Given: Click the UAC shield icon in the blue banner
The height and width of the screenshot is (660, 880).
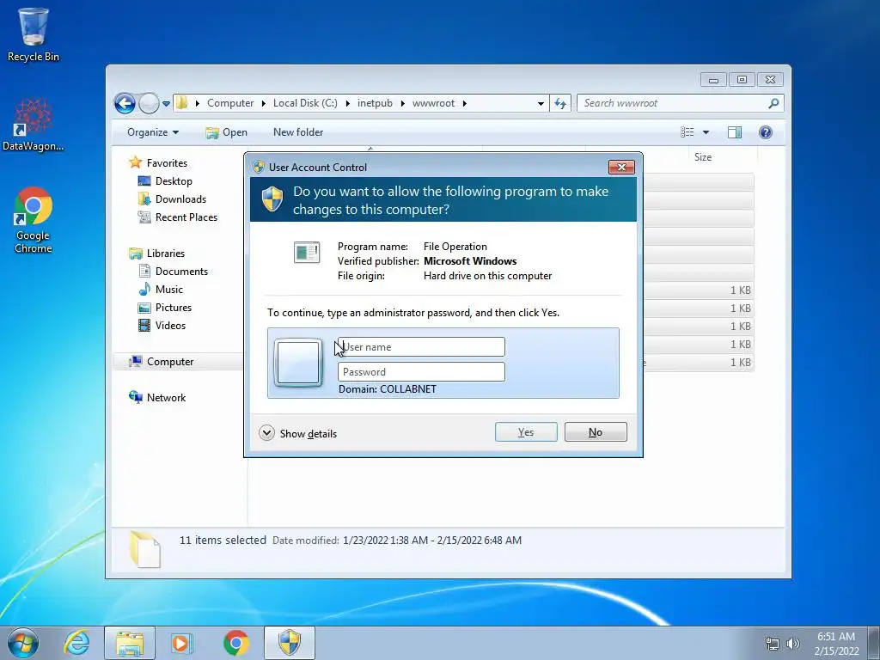Looking at the screenshot, I should 272,199.
